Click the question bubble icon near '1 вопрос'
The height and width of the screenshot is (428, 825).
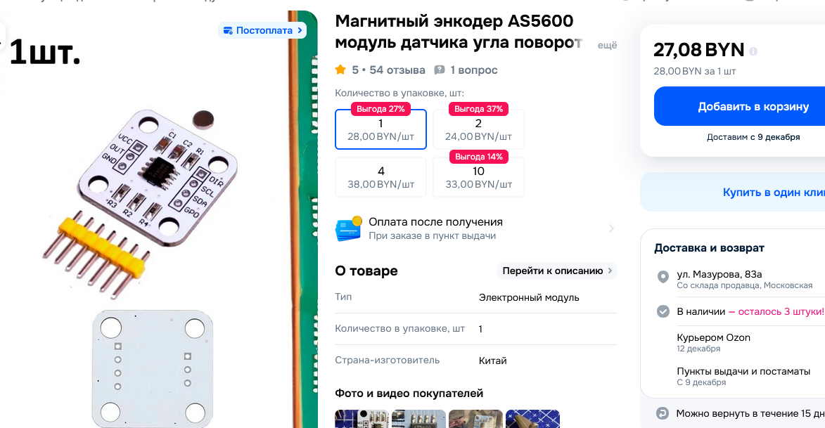click(440, 70)
